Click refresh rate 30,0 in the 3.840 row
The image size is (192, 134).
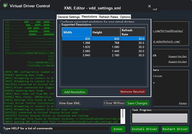tap(133, 55)
